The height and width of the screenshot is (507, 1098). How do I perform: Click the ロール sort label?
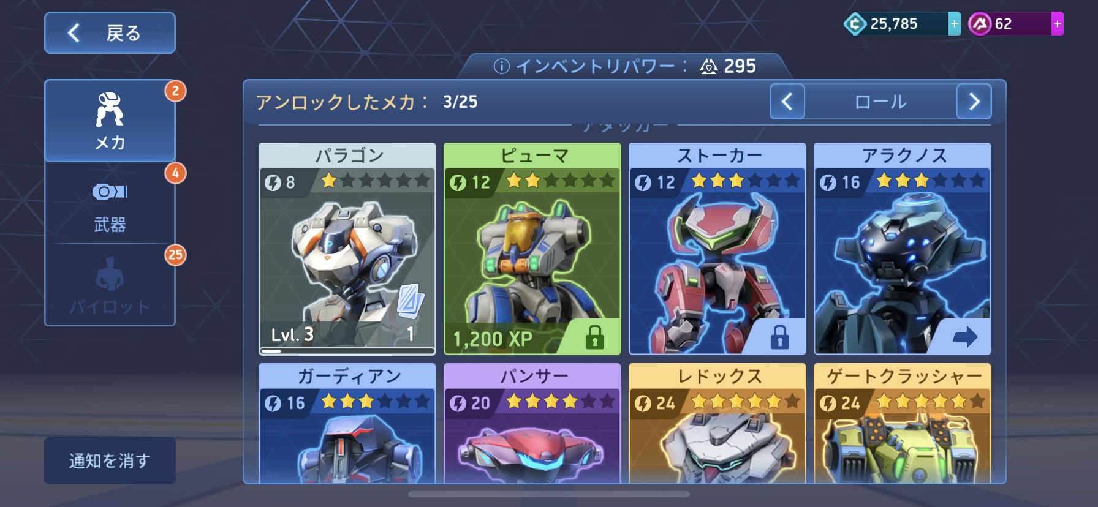tap(880, 102)
